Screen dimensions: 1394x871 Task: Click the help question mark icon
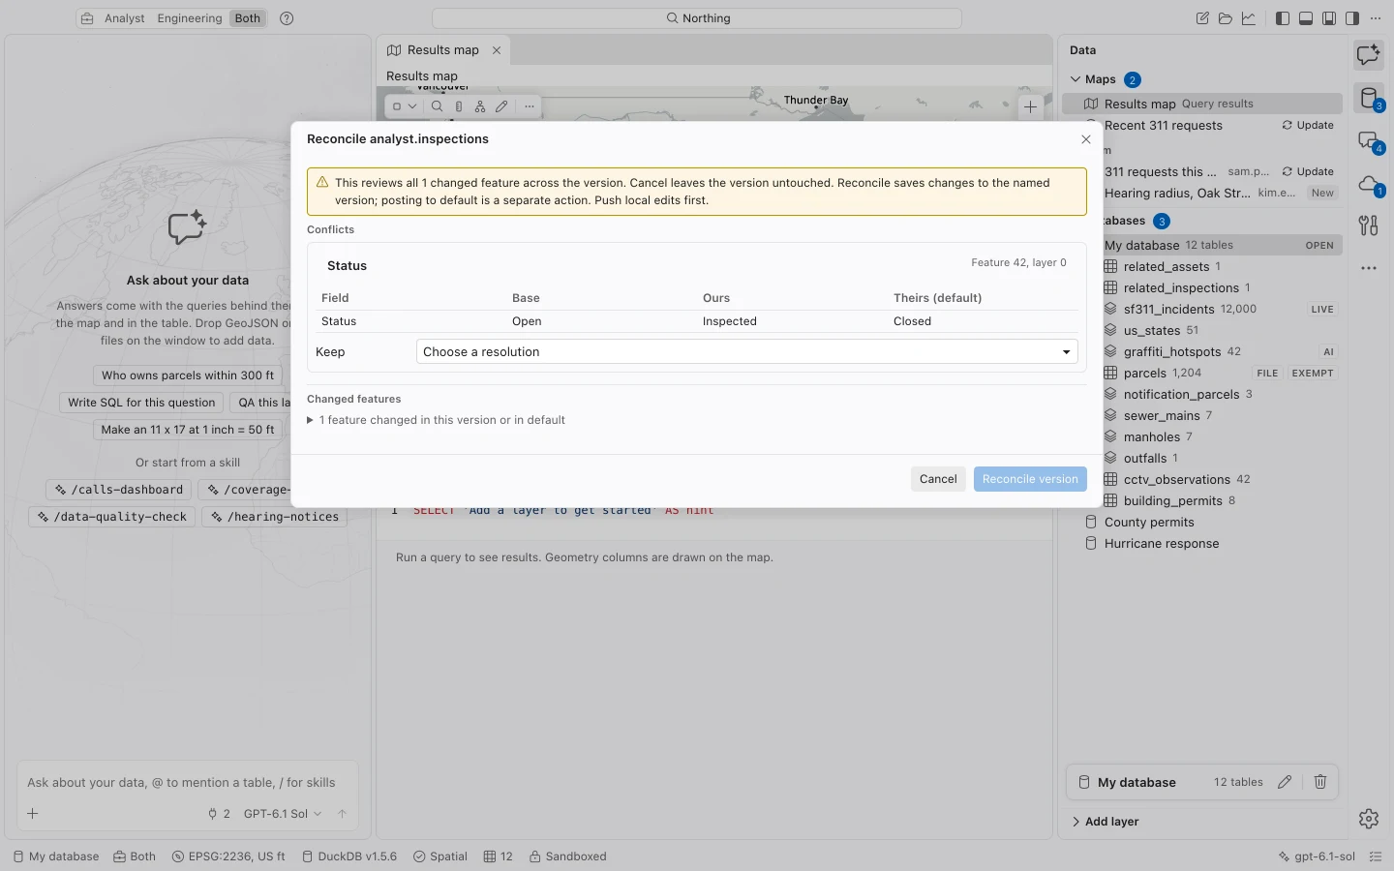(x=287, y=18)
